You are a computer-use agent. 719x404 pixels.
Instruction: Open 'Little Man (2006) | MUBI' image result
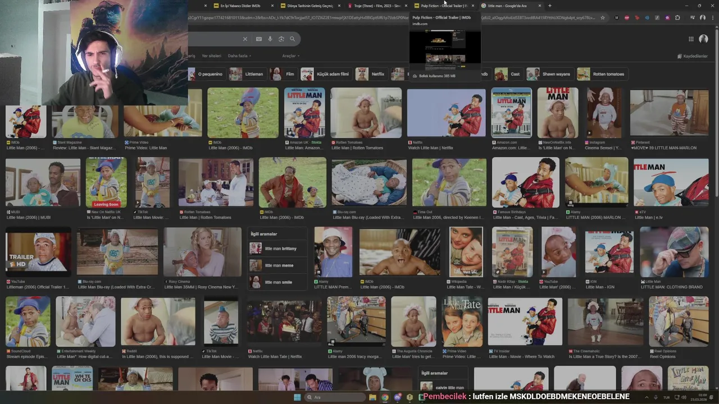click(43, 182)
